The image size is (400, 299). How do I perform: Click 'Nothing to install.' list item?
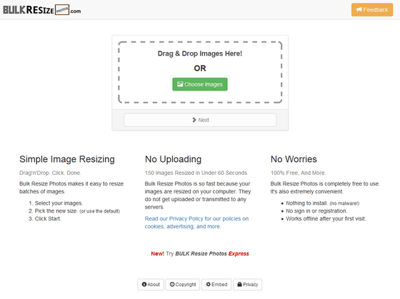[322, 203]
